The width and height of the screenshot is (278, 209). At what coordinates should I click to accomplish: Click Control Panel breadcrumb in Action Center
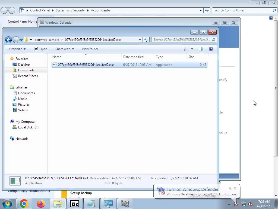(x=40, y=10)
